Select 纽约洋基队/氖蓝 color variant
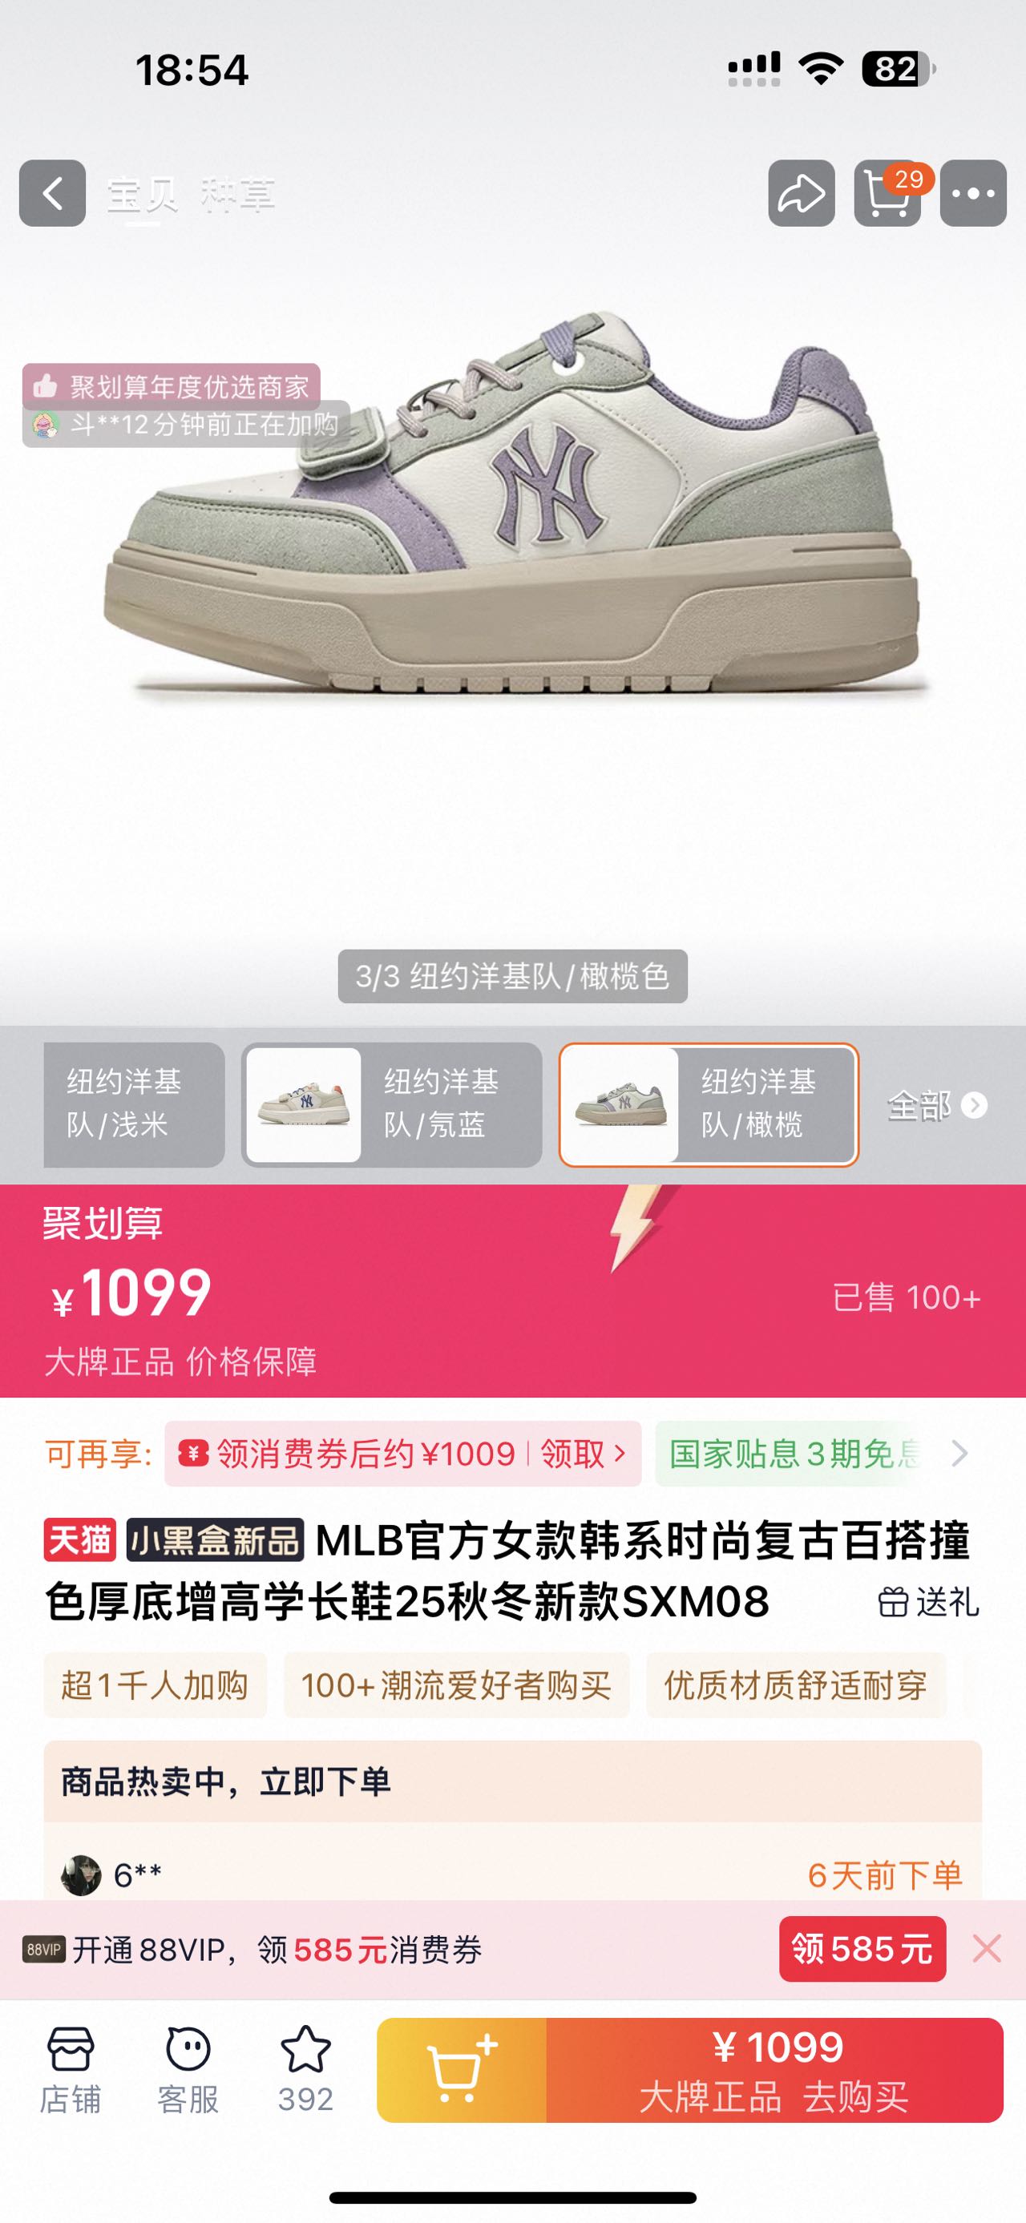The height and width of the screenshot is (2223, 1026). [x=392, y=1104]
